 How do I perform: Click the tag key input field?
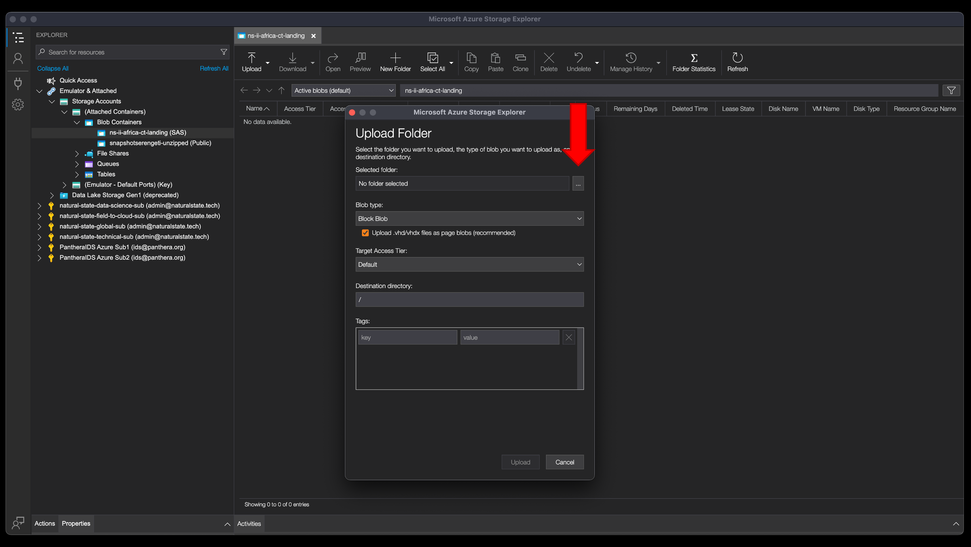(407, 337)
